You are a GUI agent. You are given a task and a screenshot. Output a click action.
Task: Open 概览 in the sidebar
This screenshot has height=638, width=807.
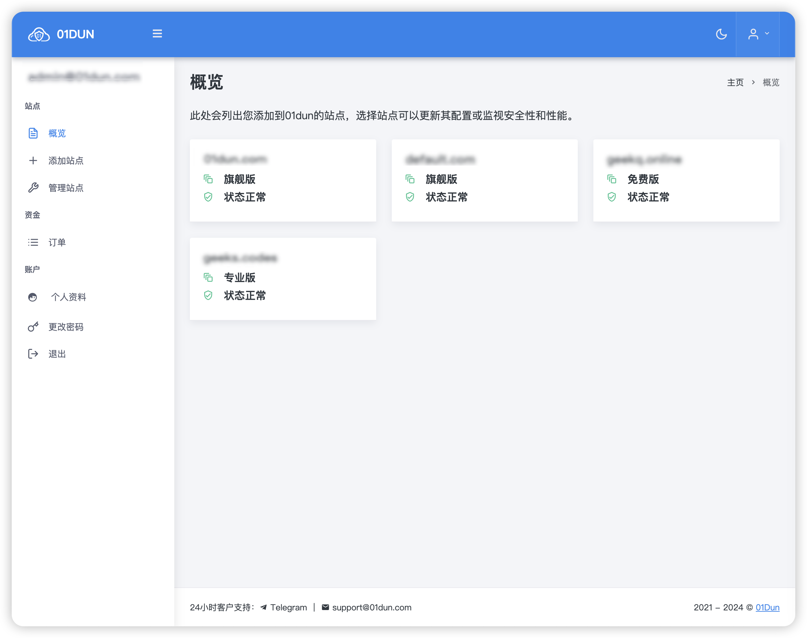[x=57, y=134]
